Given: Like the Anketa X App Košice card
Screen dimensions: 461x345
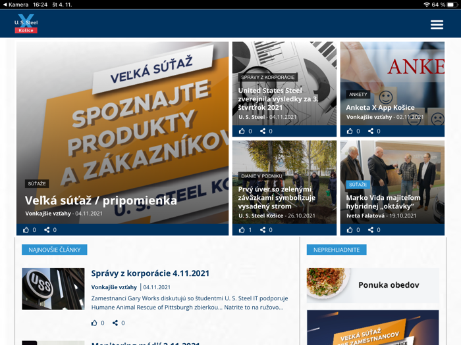Looking at the screenshot, I should (x=350, y=131).
